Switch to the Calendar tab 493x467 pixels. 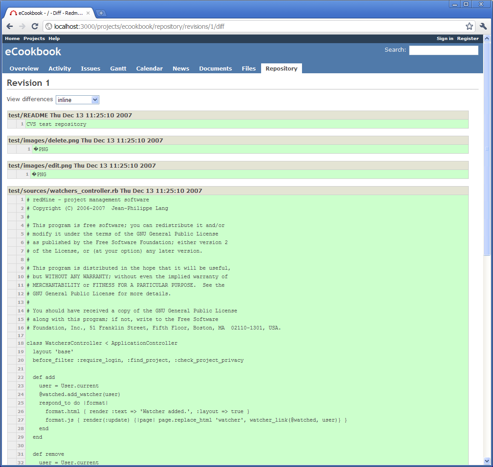click(x=149, y=69)
